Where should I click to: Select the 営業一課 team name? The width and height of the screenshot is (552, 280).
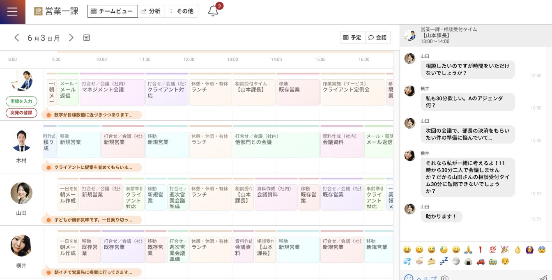tap(62, 11)
